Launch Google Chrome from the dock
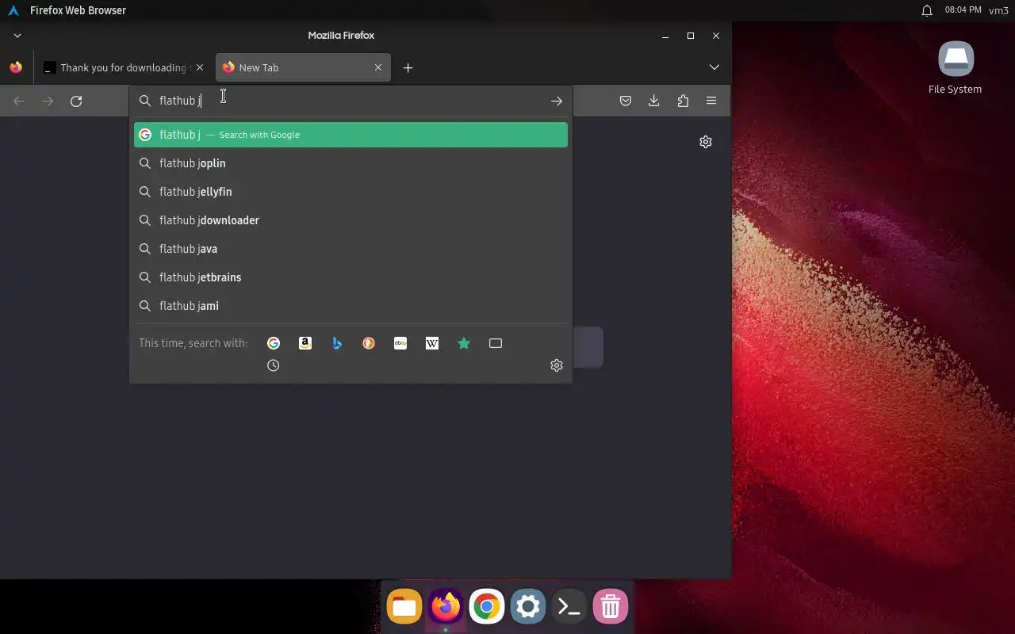The height and width of the screenshot is (634, 1015). (487, 607)
